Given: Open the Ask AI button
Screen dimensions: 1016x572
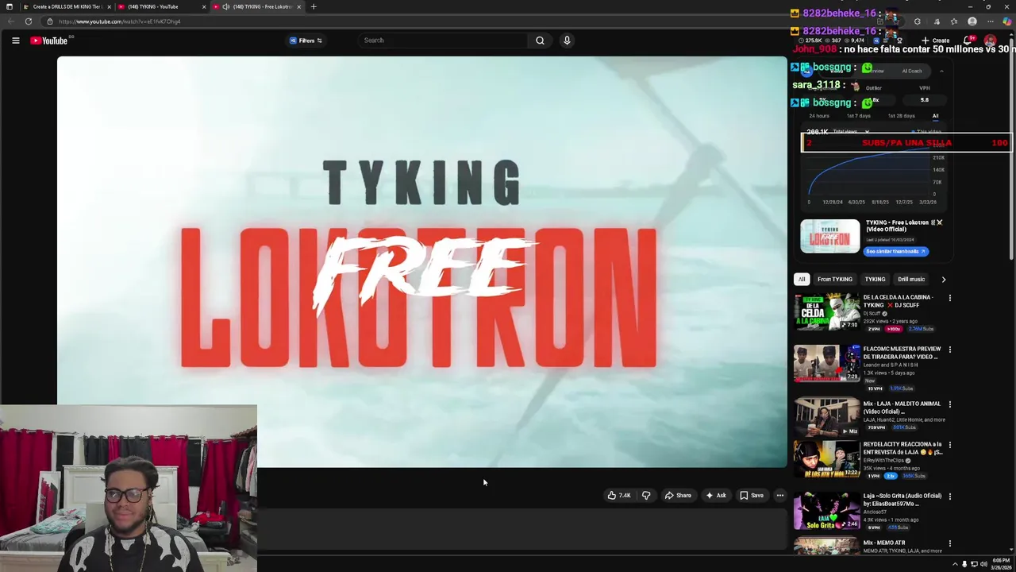Looking at the screenshot, I should click(x=716, y=496).
